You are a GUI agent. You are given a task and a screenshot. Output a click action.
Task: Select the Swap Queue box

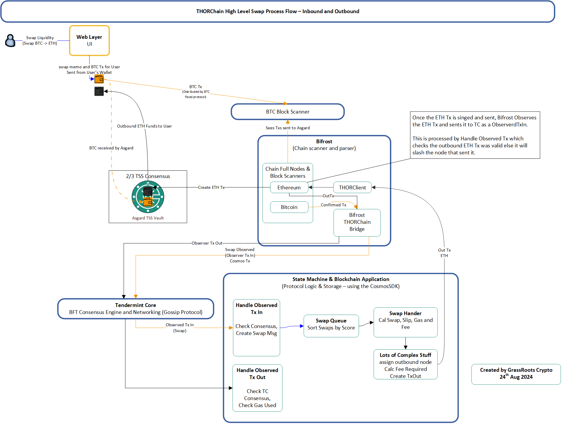(331, 326)
